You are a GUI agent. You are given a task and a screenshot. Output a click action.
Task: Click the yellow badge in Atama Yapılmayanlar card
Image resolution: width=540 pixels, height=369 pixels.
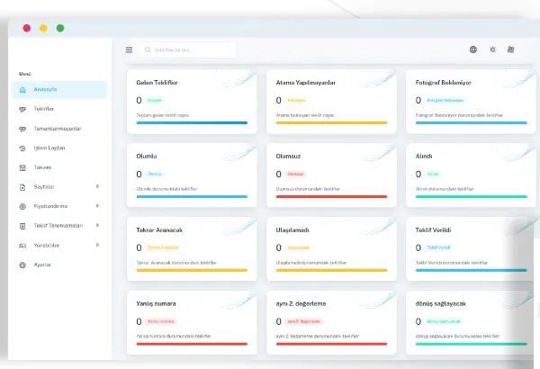[x=296, y=100]
